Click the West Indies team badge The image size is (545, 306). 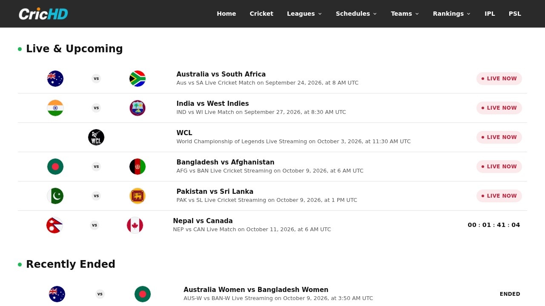(x=138, y=108)
